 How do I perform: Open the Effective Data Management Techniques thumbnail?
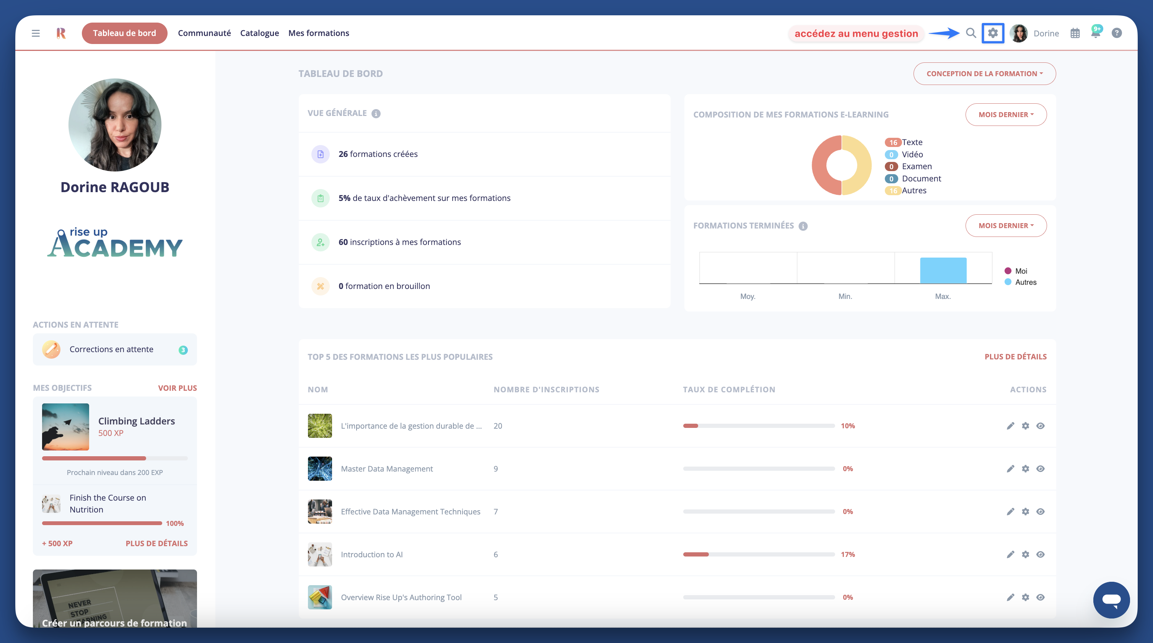[x=319, y=512]
